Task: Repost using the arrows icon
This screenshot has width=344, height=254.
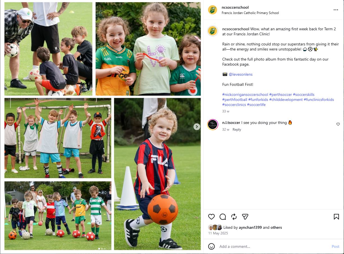Action: click(234, 217)
